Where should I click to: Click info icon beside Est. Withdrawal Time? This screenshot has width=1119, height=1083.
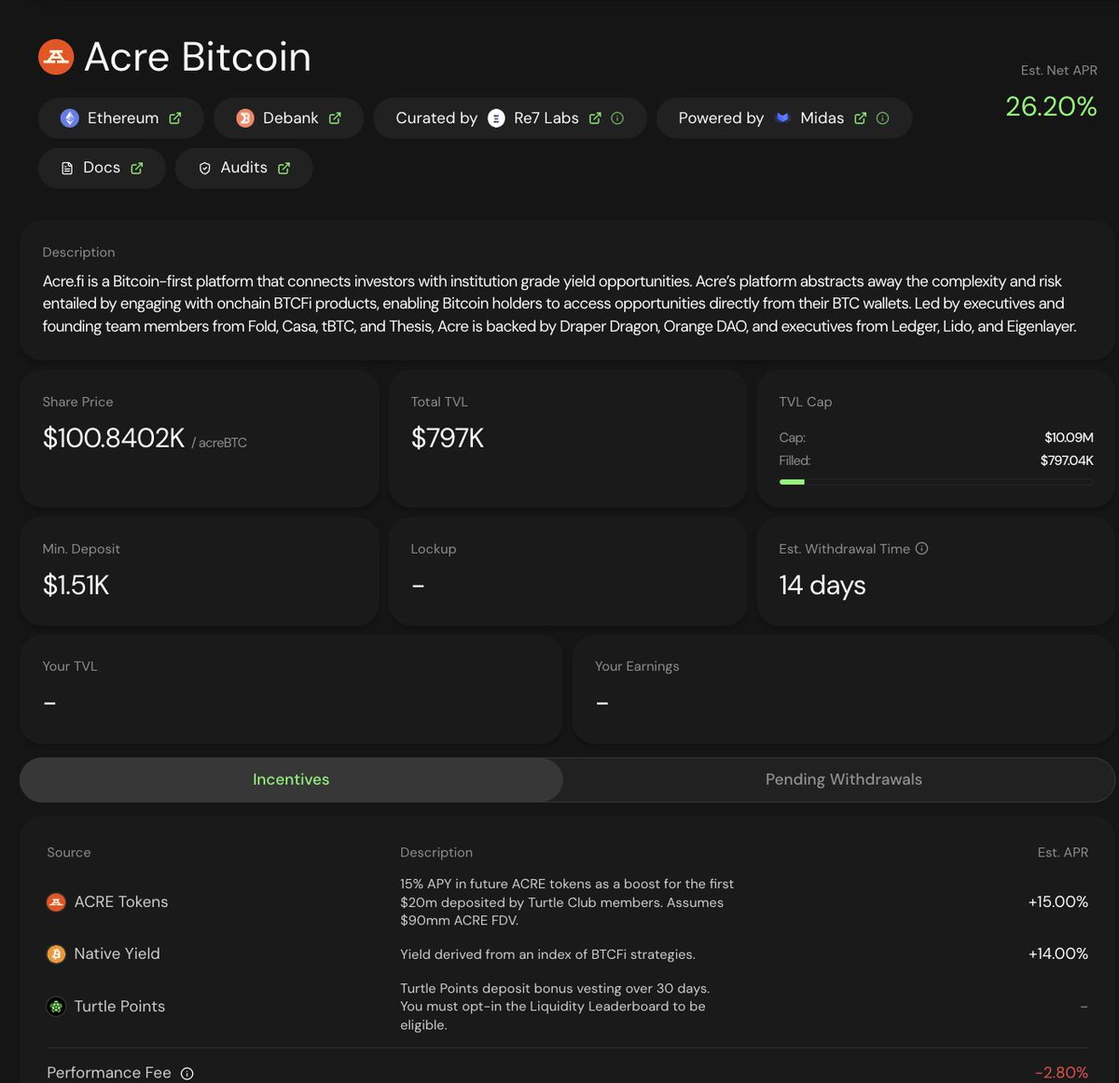(x=922, y=548)
